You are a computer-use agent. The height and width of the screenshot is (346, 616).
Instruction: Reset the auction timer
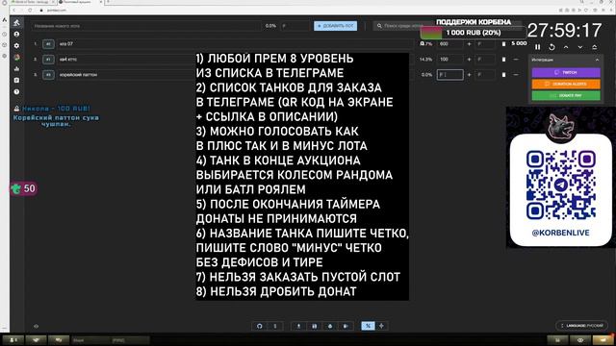tap(552, 47)
